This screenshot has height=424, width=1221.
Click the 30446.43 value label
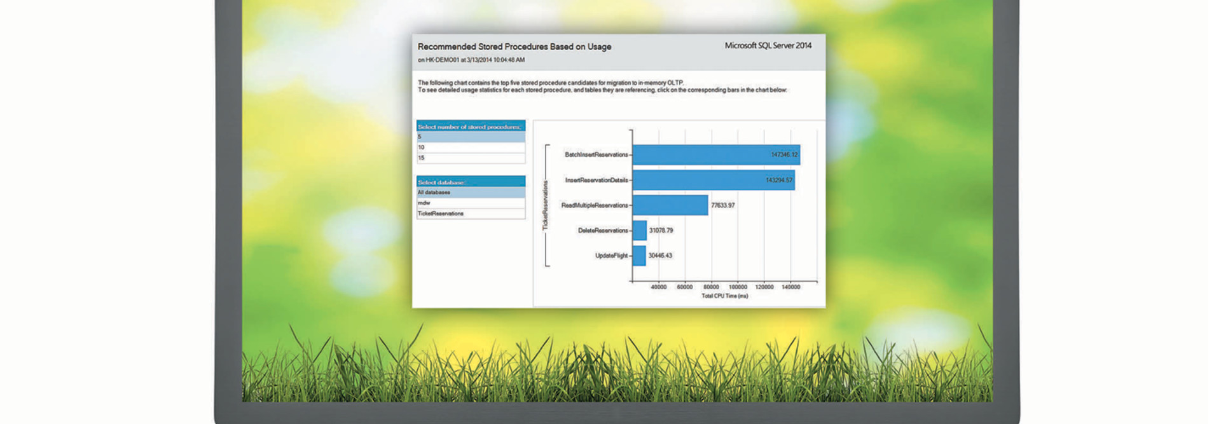660,256
